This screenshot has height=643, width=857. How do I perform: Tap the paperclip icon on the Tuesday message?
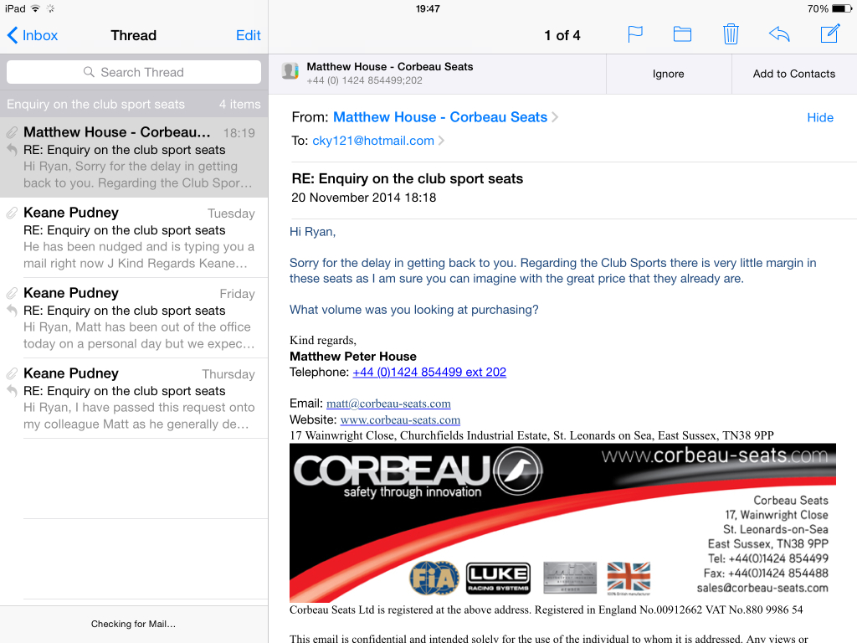[12, 213]
